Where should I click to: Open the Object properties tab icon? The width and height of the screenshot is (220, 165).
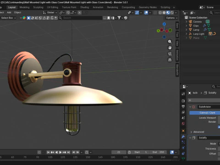click(183, 131)
